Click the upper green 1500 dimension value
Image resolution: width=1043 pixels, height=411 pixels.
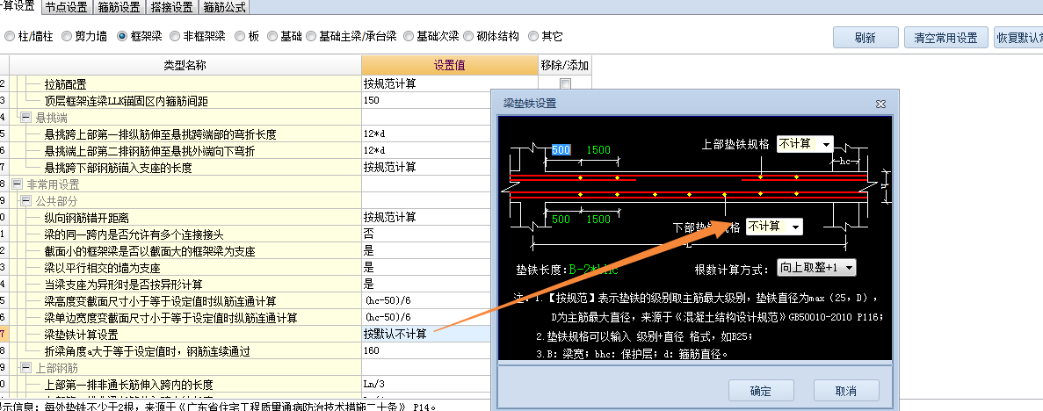pyautogui.click(x=598, y=150)
